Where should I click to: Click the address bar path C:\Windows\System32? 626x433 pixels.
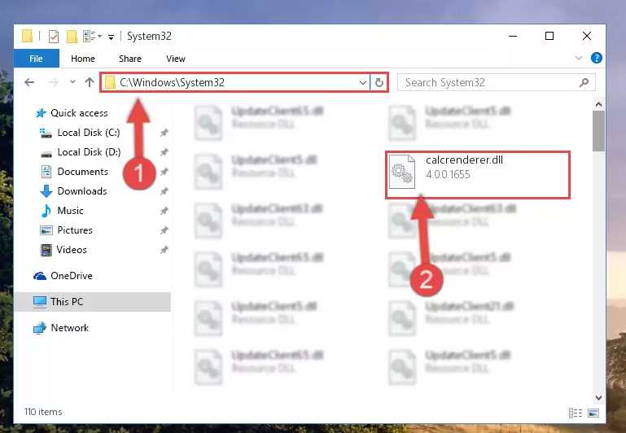(172, 82)
